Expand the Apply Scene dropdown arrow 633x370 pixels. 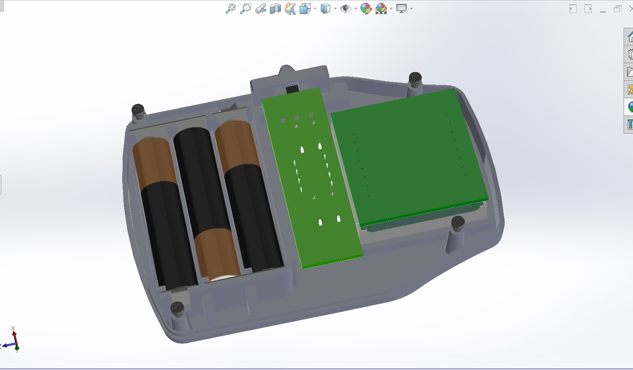pos(391,9)
